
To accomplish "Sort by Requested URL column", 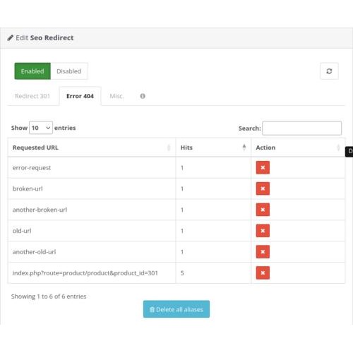I will tap(92, 148).
